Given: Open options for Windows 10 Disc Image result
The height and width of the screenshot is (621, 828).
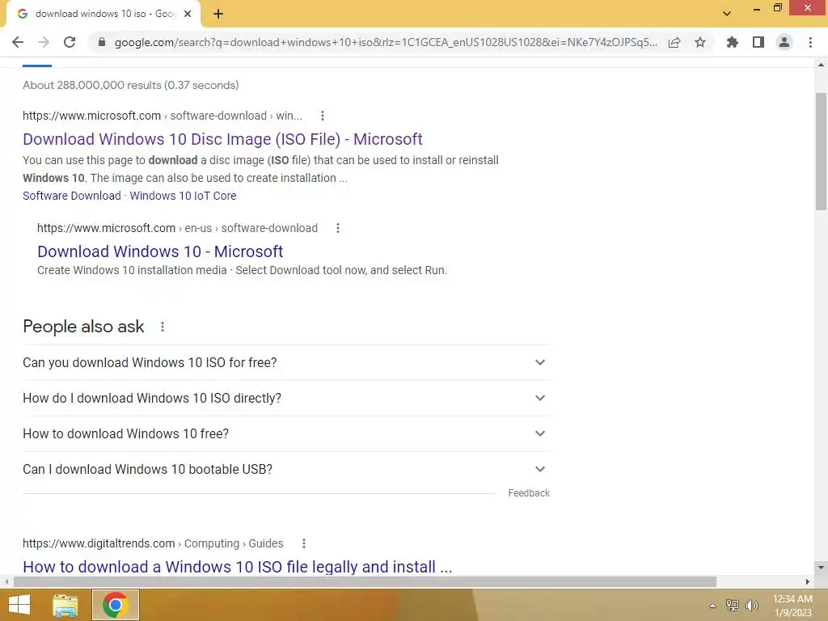Looking at the screenshot, I should [x=323, y=116].
